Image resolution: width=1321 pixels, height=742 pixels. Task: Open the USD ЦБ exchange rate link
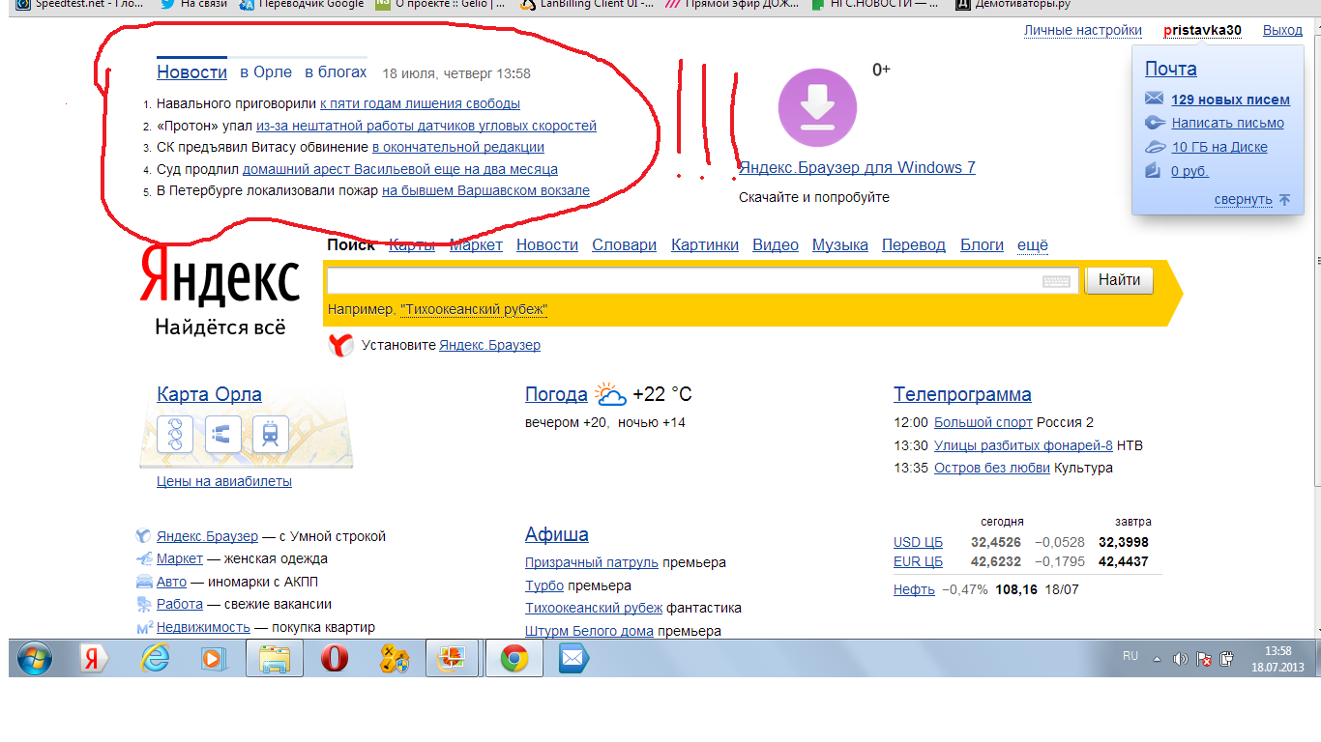918,542
